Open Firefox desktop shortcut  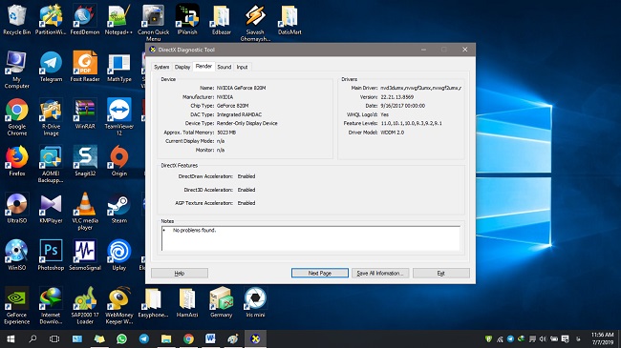point(16,160)
